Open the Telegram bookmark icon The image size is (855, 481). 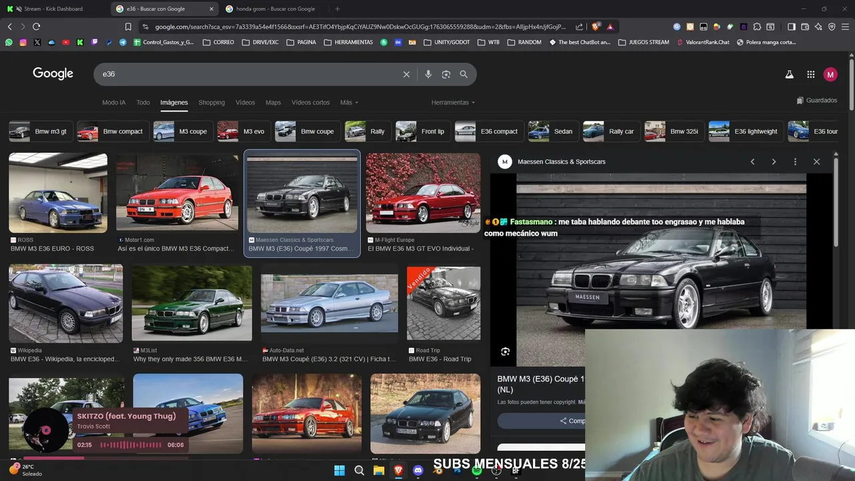pos(123,42)
